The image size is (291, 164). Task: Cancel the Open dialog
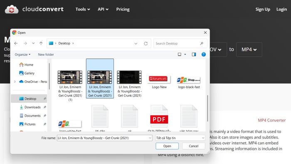(194, 146)
